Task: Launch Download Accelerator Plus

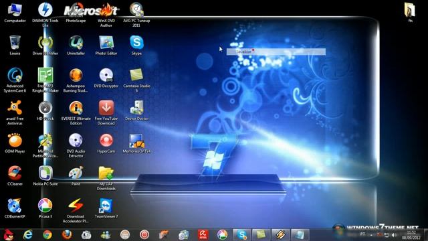Action: pyautogui.click(x=76, y=210)
